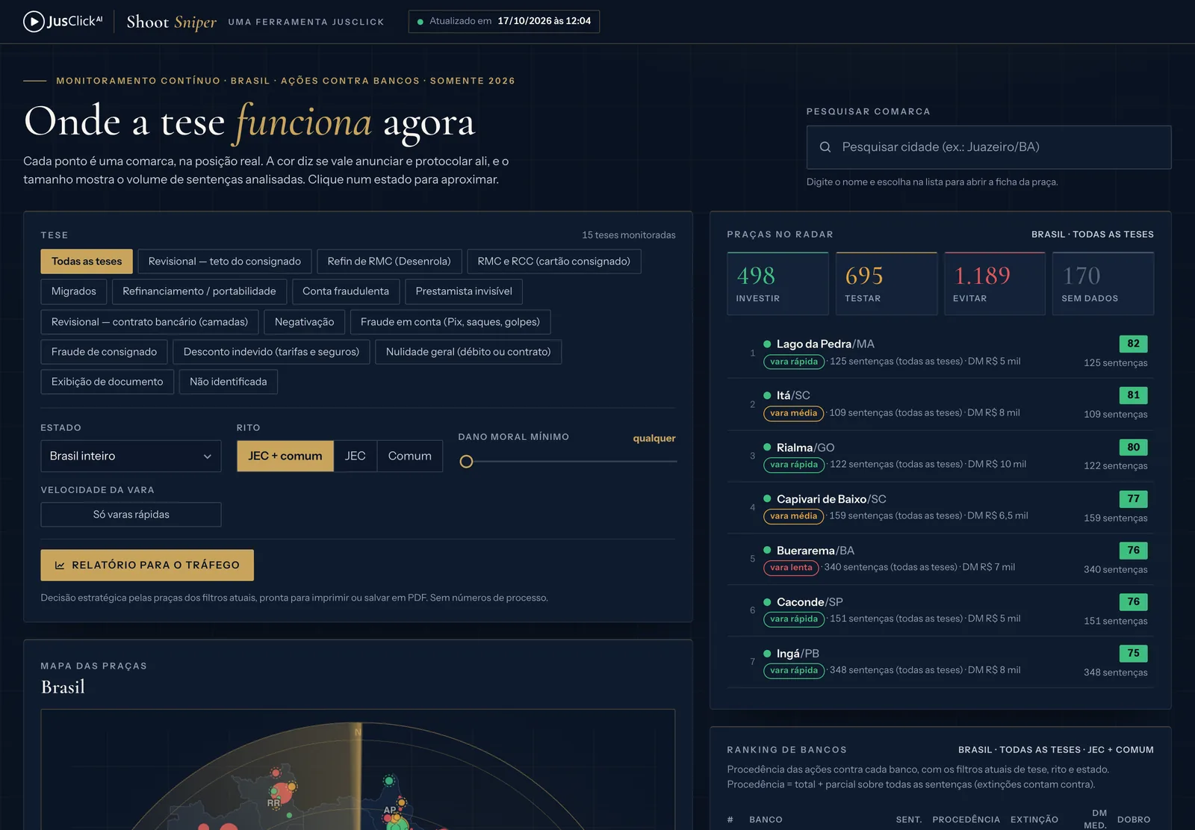Enable the Só varas rápidas toggle
The width and height of the screenshot is (1195, 830).
tap(131, 515)
